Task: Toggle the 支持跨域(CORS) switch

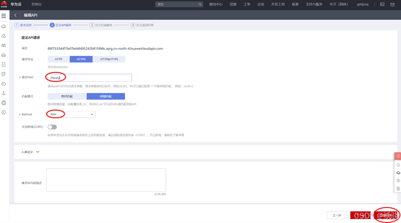Action: click(x=52, y=127)
